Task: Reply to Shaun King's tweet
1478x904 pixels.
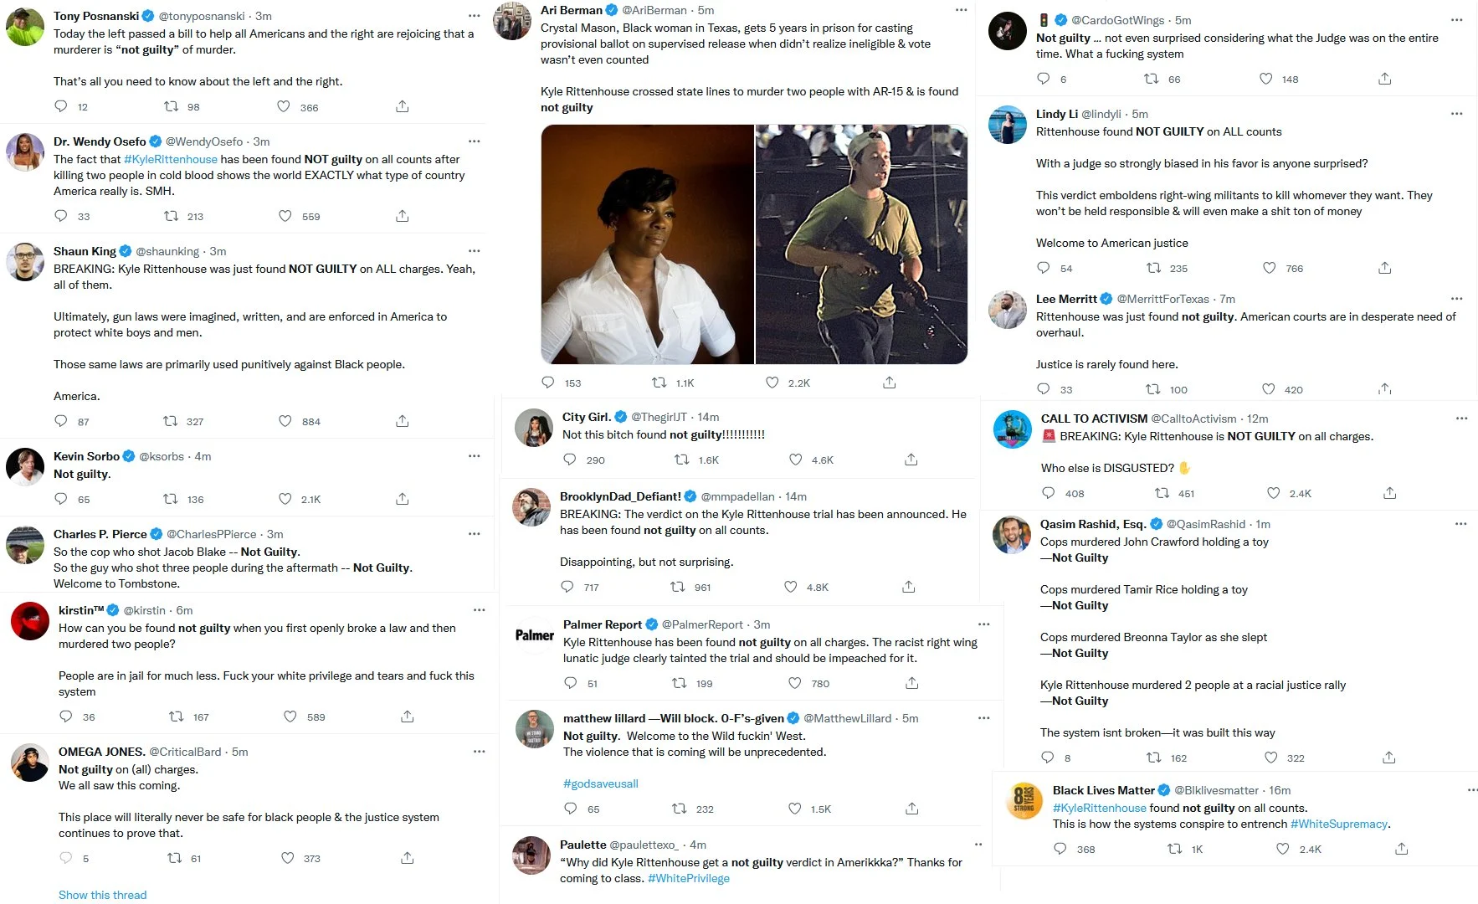Action: 61,421
